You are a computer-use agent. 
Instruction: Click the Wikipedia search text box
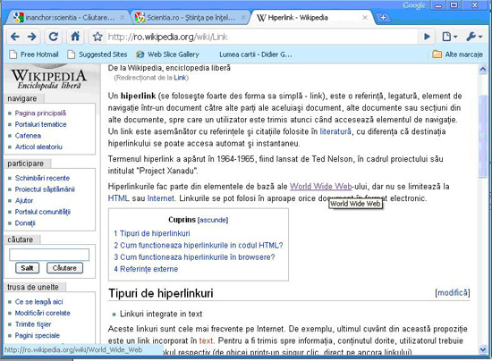(49, 255)
